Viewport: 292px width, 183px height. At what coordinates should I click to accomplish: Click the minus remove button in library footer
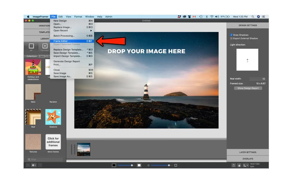40,165
